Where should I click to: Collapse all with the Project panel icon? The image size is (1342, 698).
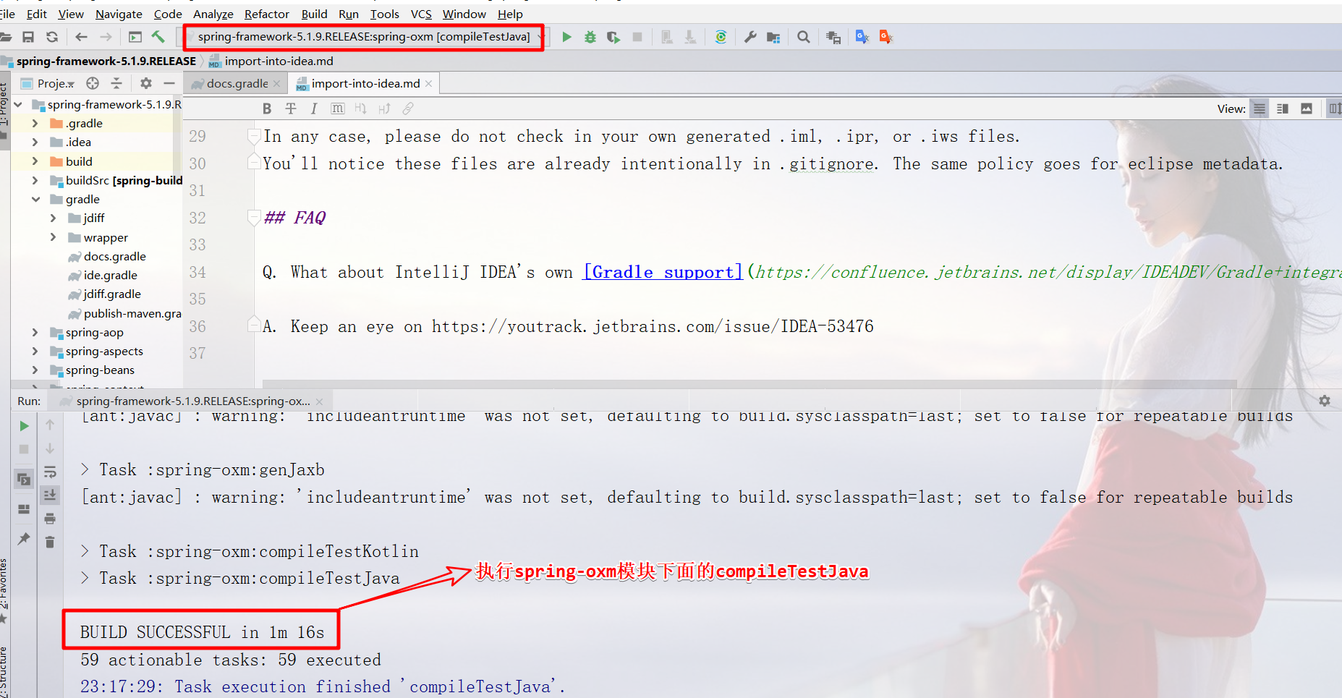tap(116, 83)
